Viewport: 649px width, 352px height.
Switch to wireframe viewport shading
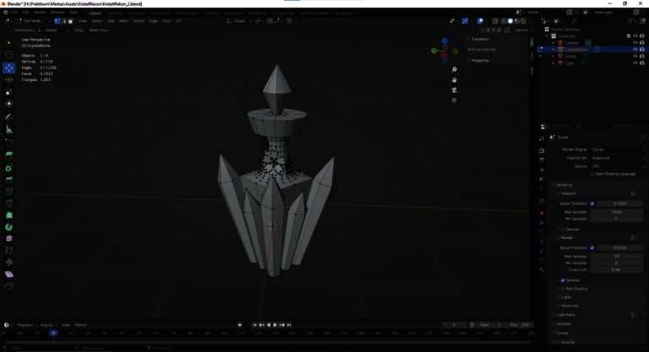(504, 21)
